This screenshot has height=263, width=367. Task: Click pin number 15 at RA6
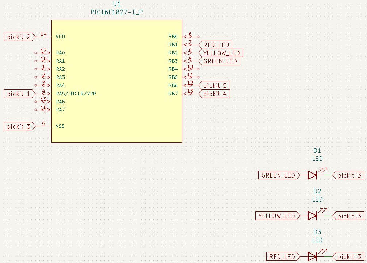coord(43,99)
